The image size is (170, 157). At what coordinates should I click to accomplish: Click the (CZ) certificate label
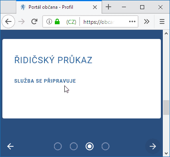pyautogui.click(x=71, y=22)
